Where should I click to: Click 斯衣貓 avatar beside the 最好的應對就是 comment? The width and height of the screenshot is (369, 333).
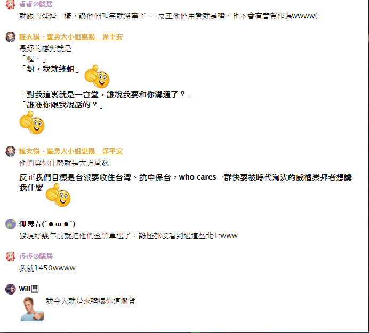11,37
